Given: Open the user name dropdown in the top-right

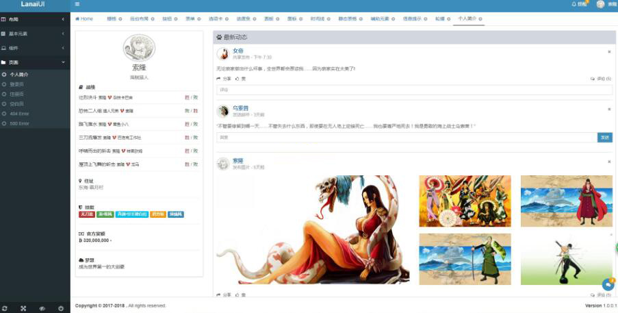Looking at the screenshot, I should tap(613, 4).
